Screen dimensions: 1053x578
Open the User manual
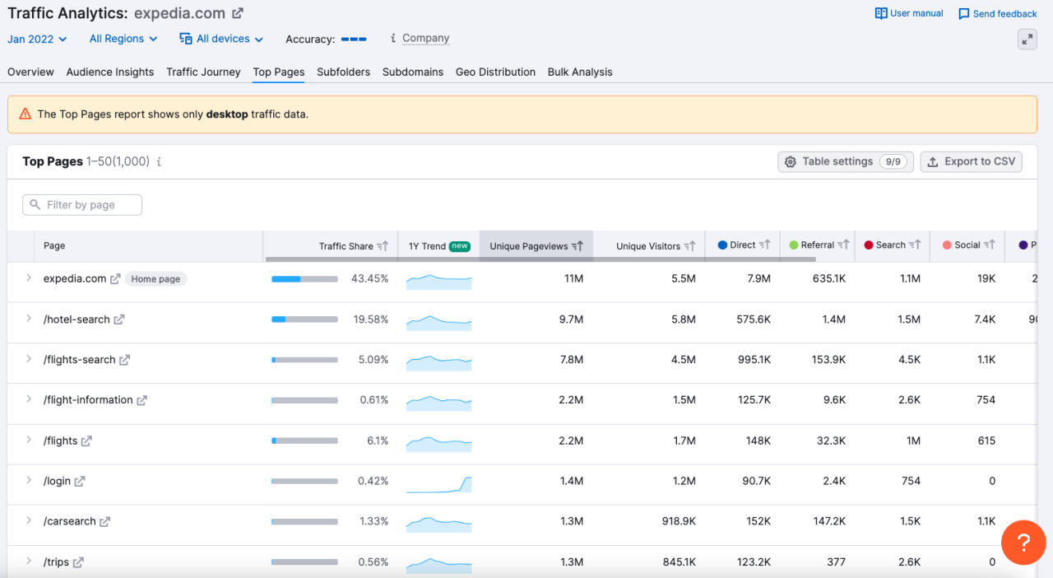[x=908, y=13]
